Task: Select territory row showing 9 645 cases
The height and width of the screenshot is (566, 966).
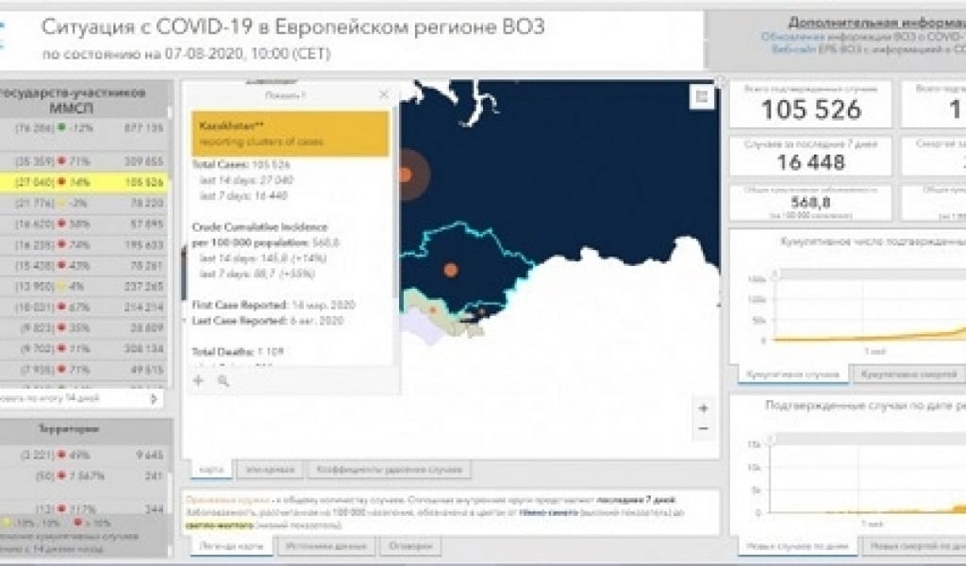Action: click(83, 455)
